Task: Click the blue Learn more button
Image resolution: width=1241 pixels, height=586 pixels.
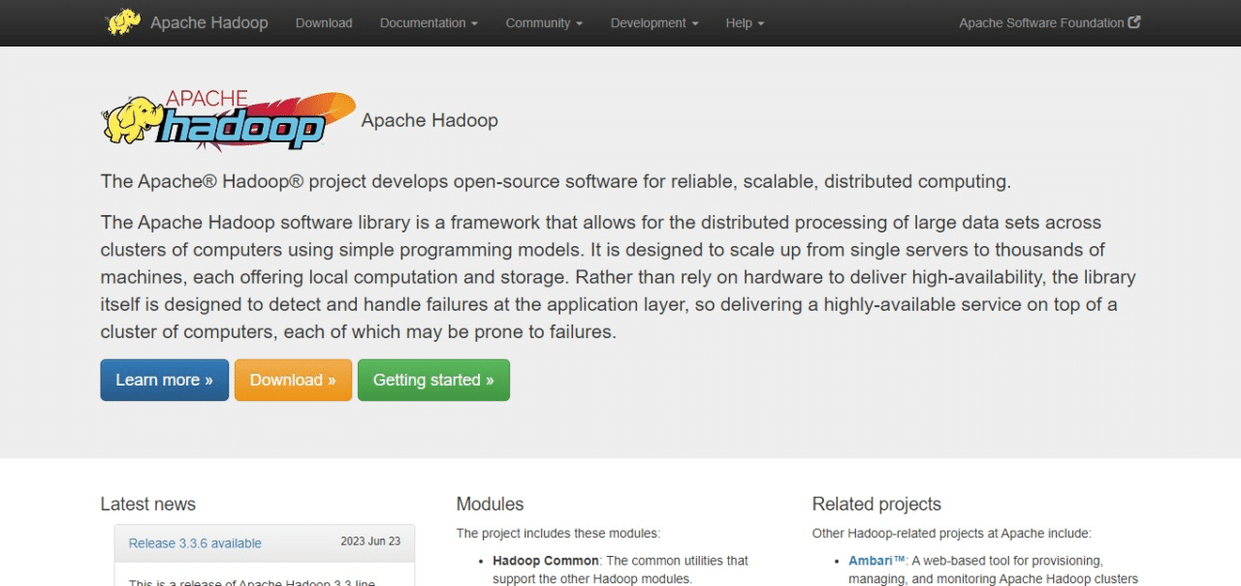Action: click(x=165, y=380)
